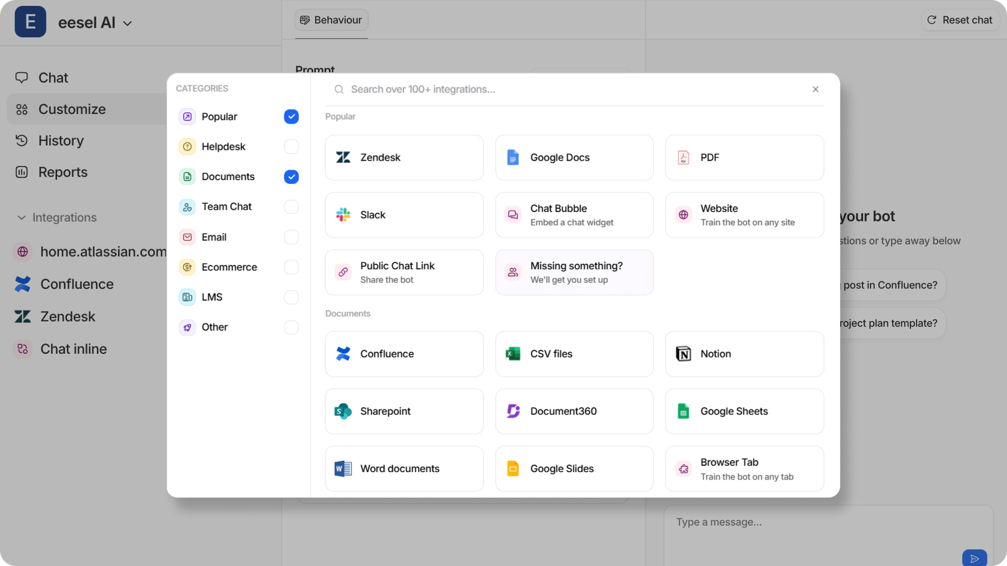Pick the PDF integration card
Image resolution: width=1007 pixels, height=566 pixels.
pos(744,158)
